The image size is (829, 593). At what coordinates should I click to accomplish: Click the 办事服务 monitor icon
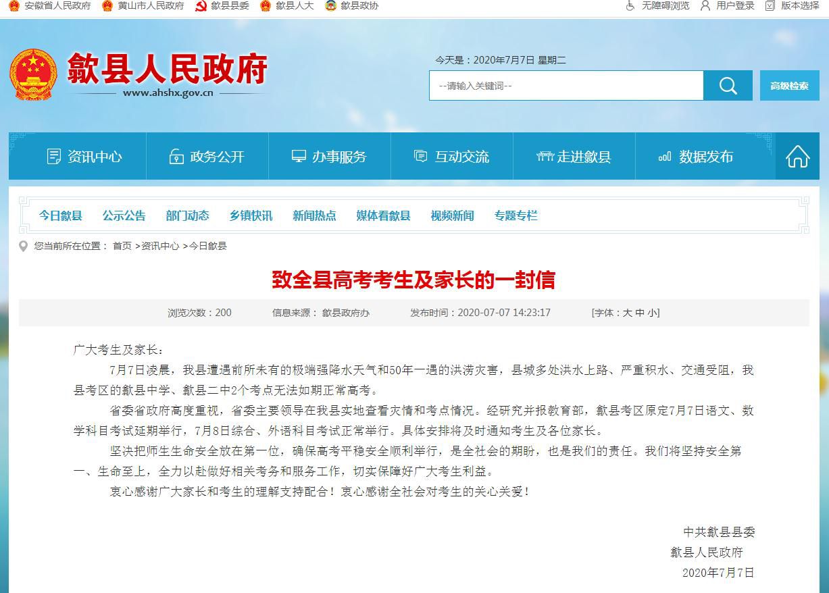pyautogui.click(x=297, y=155)
